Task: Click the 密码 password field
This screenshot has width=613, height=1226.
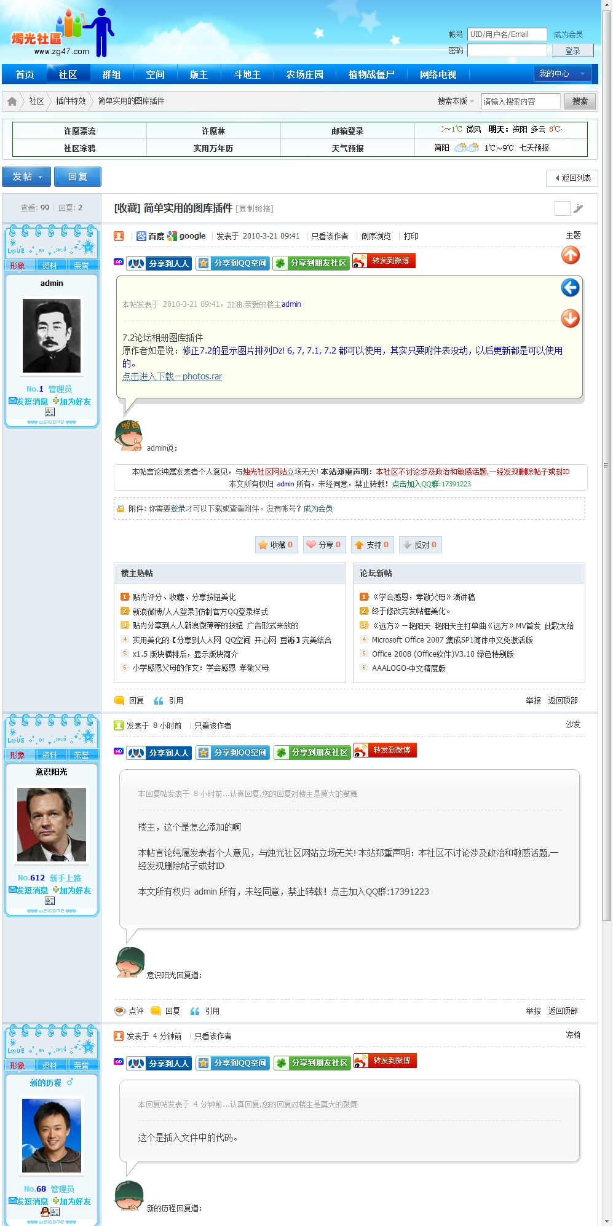Action: pos(507,50)
